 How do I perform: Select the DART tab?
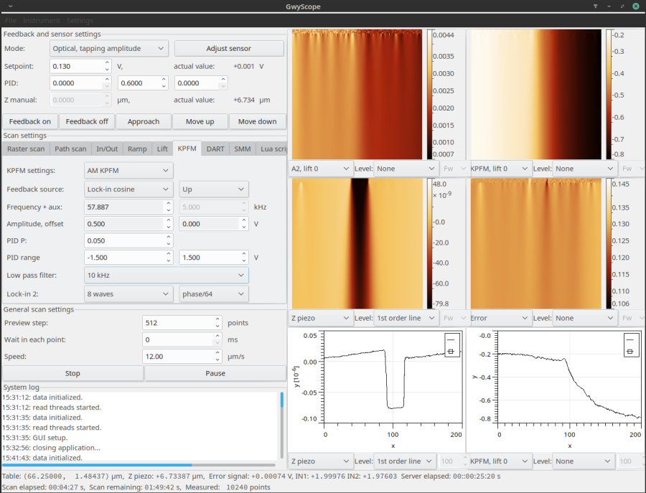pos(215,149)
